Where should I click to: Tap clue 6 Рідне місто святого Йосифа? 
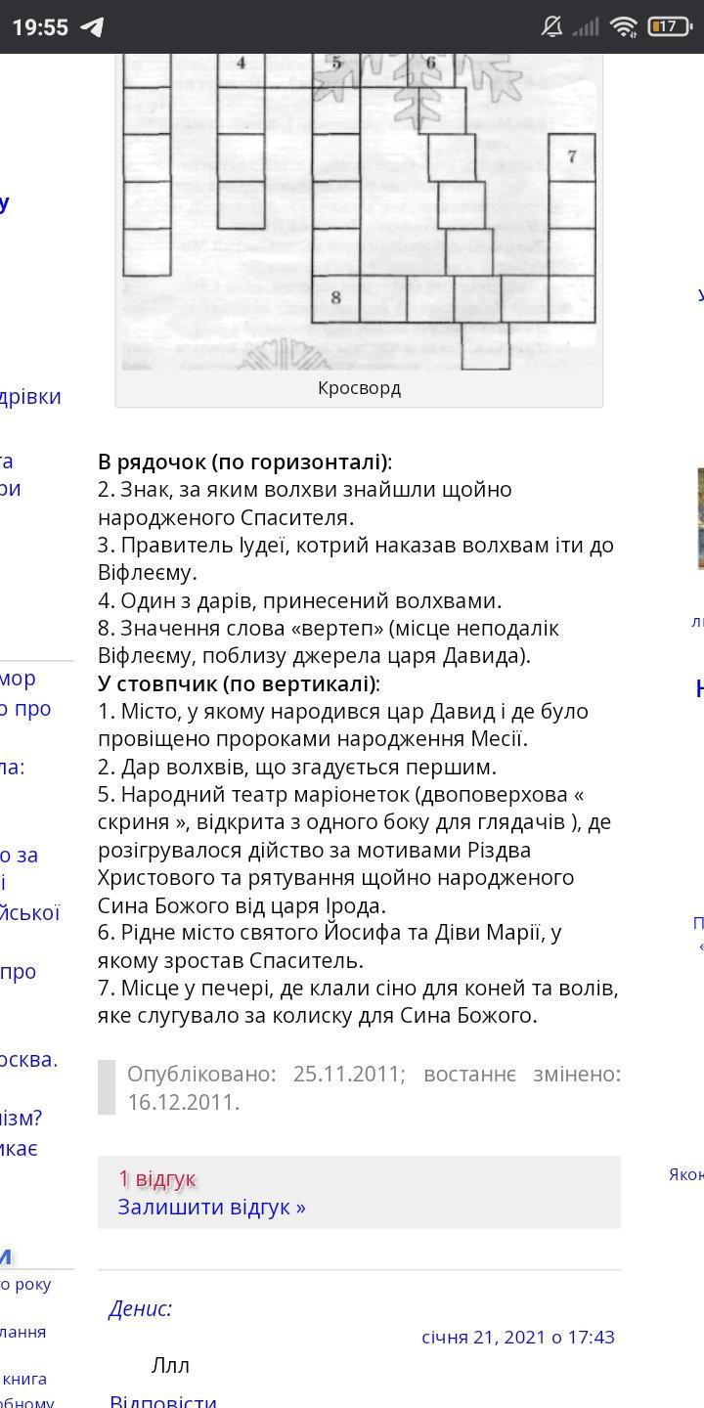[330, 946]
